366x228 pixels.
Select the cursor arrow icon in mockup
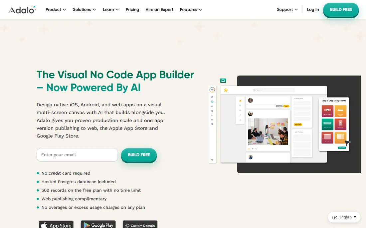[348, 143]
